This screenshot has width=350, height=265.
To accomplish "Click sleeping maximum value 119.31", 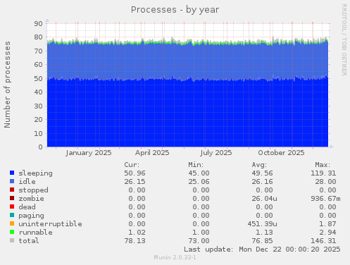I will point(323,173).
